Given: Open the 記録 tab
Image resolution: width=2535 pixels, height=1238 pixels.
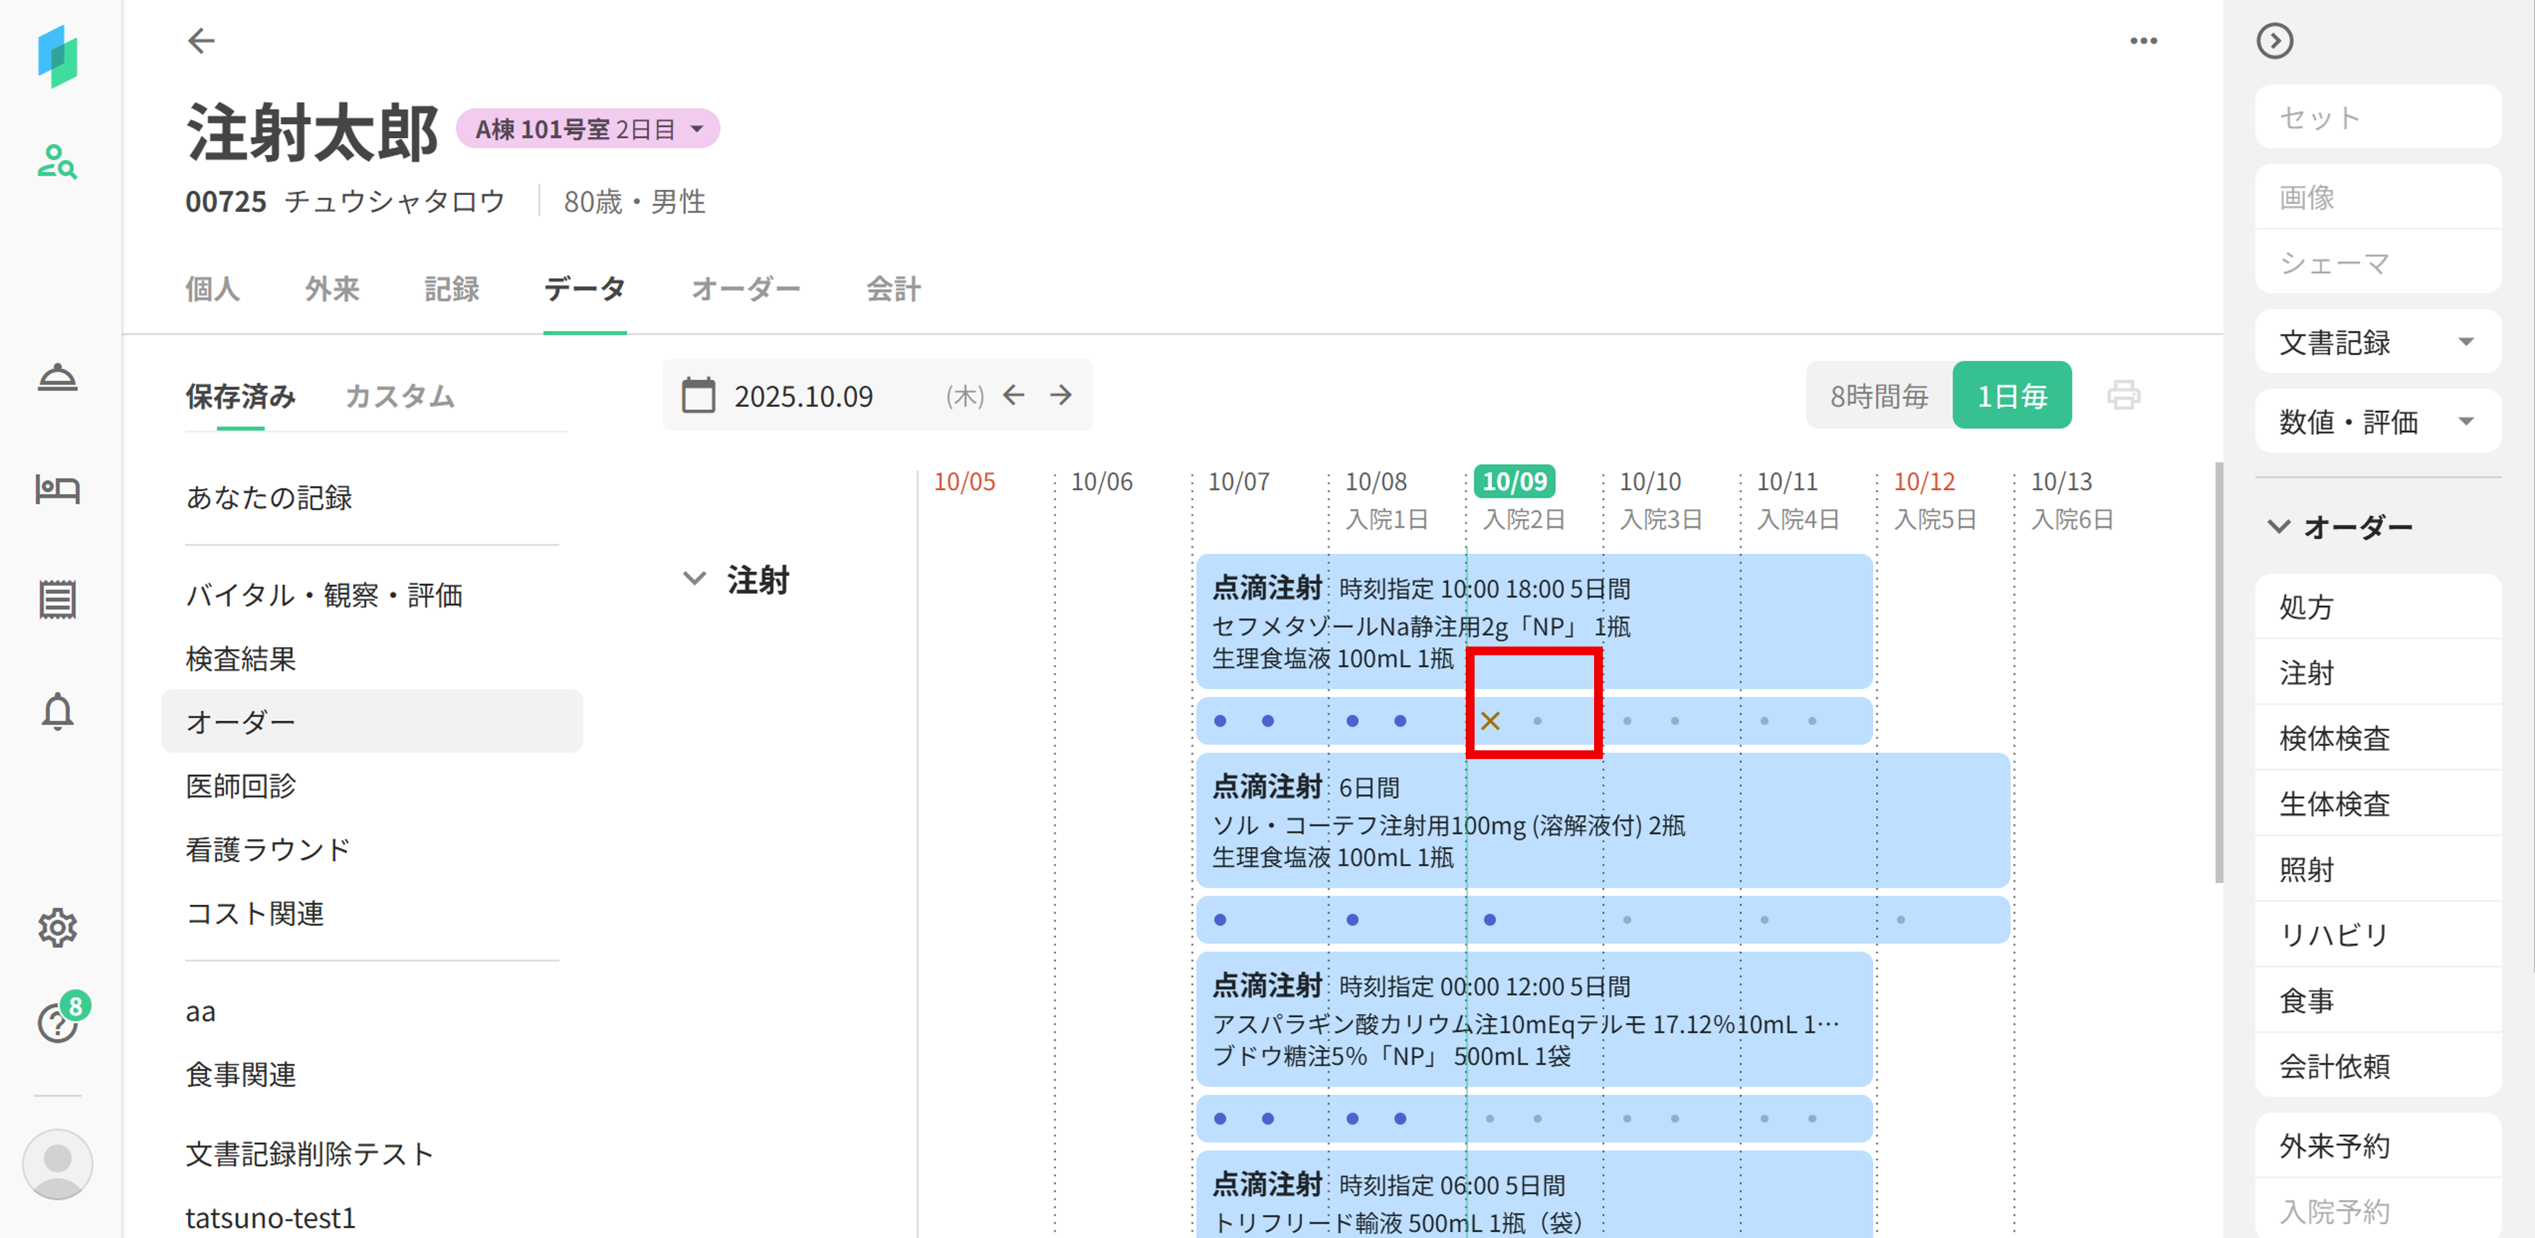Looking at the screenshot, I should tap(452, 289).
